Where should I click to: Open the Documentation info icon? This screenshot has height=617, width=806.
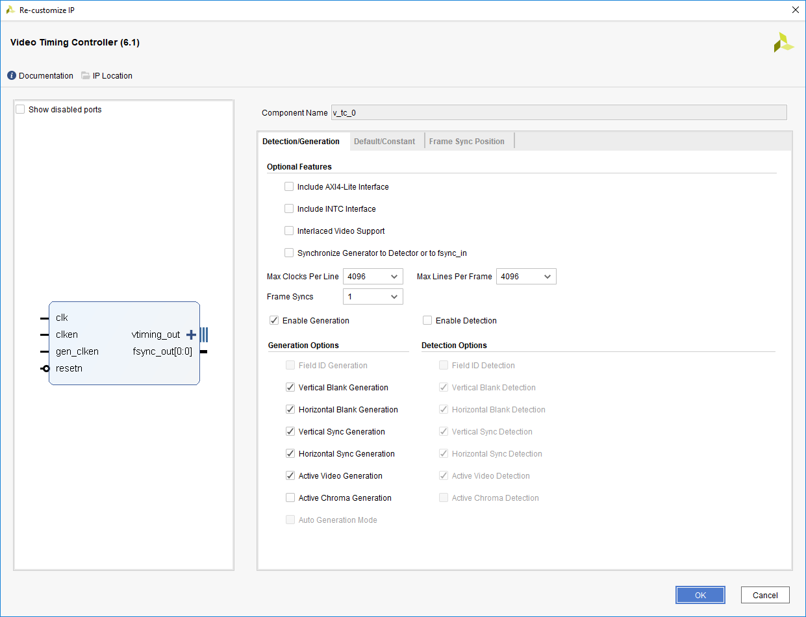click(x=12, y=76)
